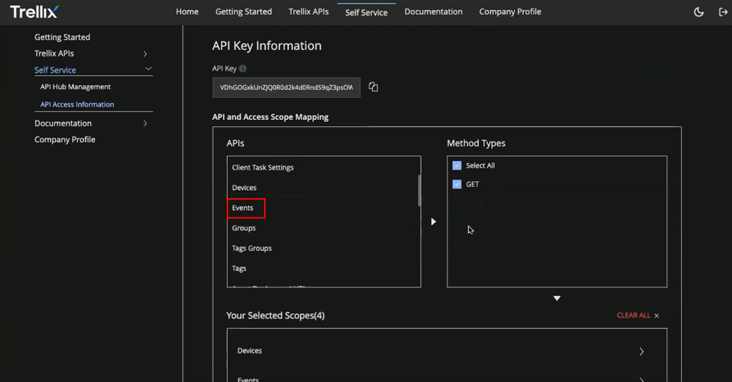
Task: Collapse the Self Service sidebar section
Action: tap(148, 69)
